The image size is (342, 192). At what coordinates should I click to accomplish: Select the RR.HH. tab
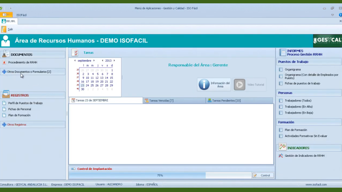tap(9, 21)
